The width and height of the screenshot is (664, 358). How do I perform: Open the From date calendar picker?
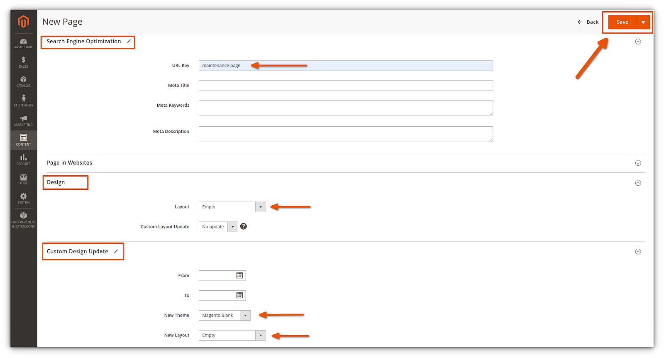point(240,275)
